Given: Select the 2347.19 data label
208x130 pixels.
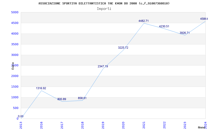Looking at the screenshot, I should [103, 66].
